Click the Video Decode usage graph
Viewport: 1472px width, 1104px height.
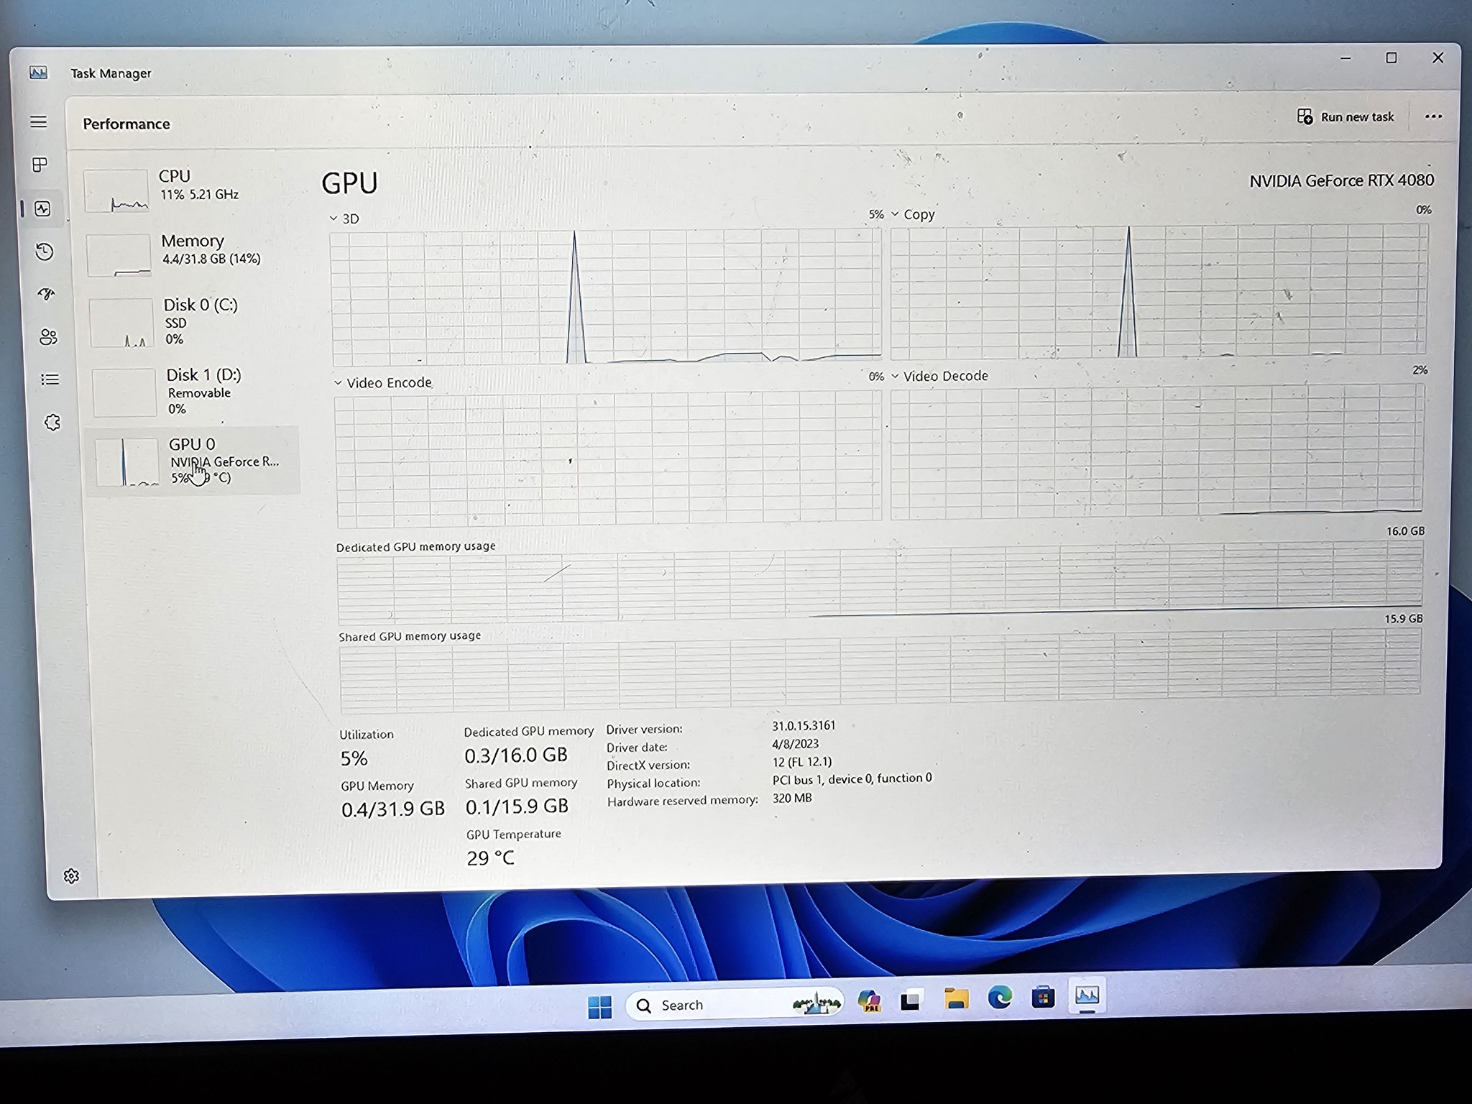[1157, 451]
